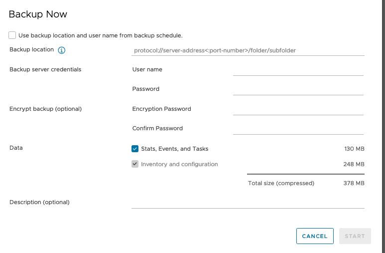Click the Total size (compressed) text
The width and height of the screenshot is (385, 253).
pos(281,183)
